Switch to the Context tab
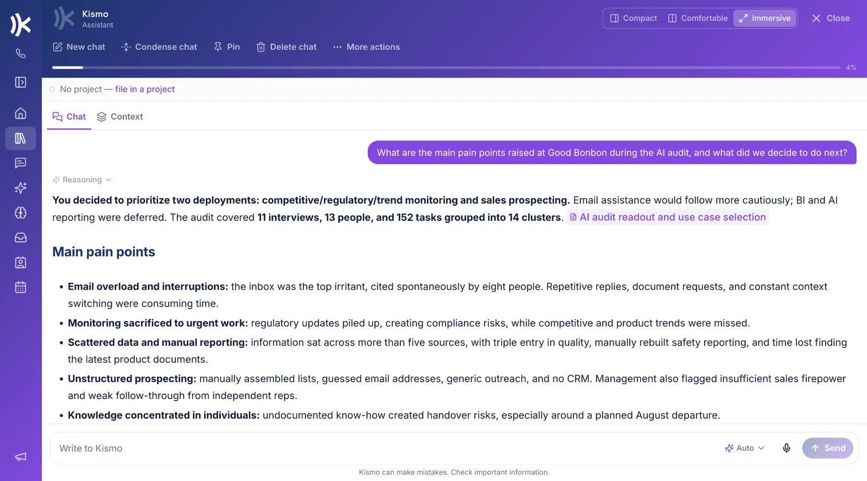The width and height of the screenshot is (867, 481). click(x=120, y=117)
